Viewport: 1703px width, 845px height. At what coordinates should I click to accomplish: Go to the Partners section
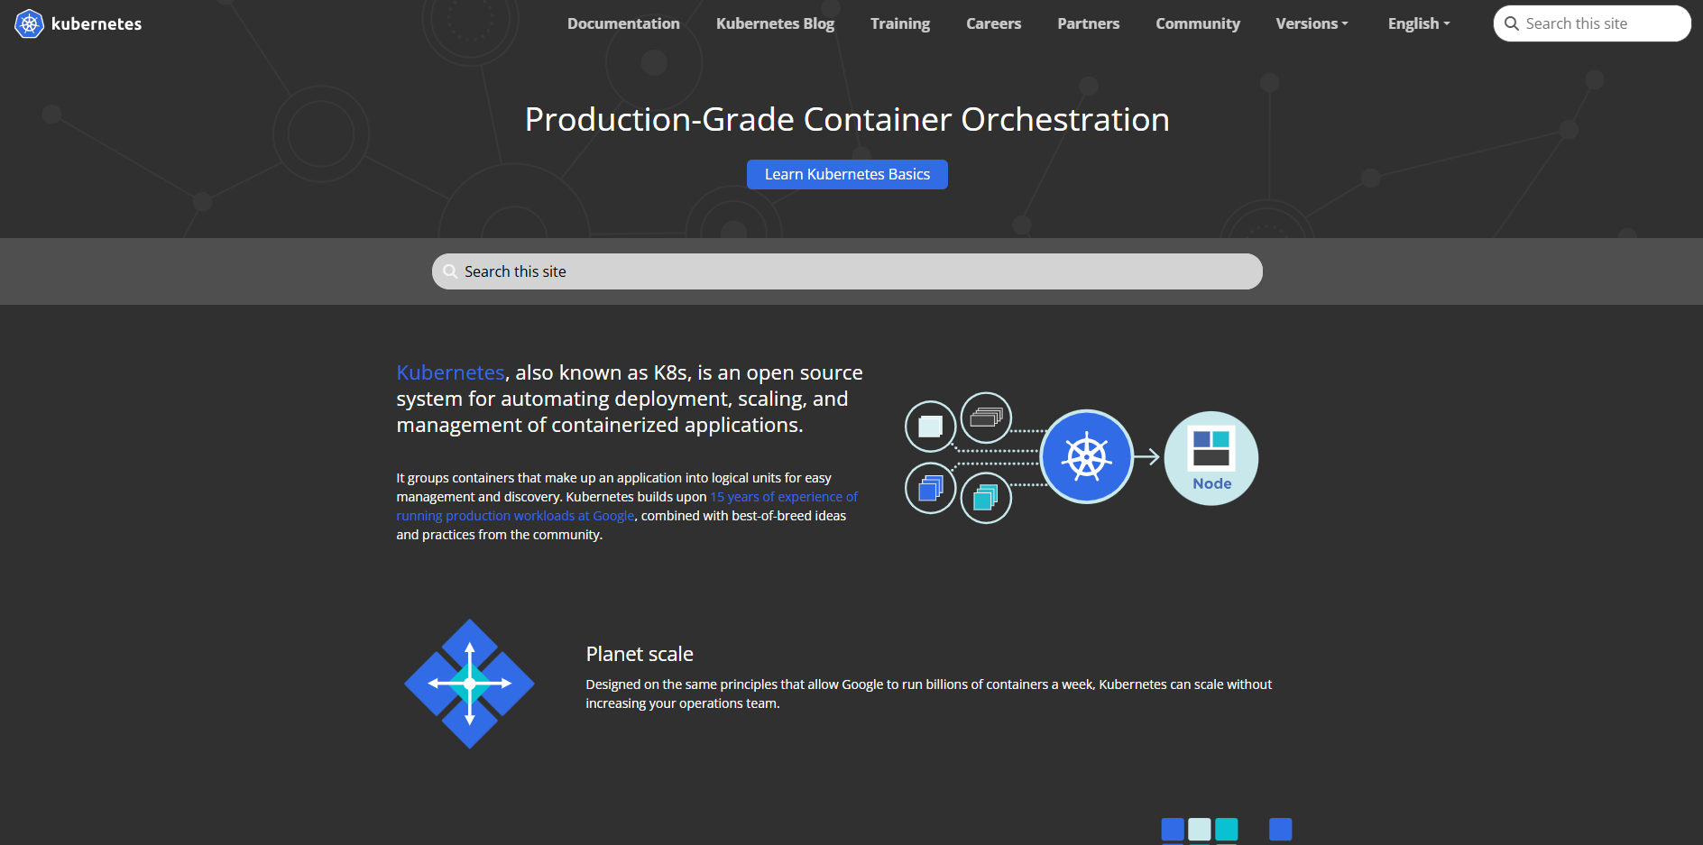[x=1088, y=23]
